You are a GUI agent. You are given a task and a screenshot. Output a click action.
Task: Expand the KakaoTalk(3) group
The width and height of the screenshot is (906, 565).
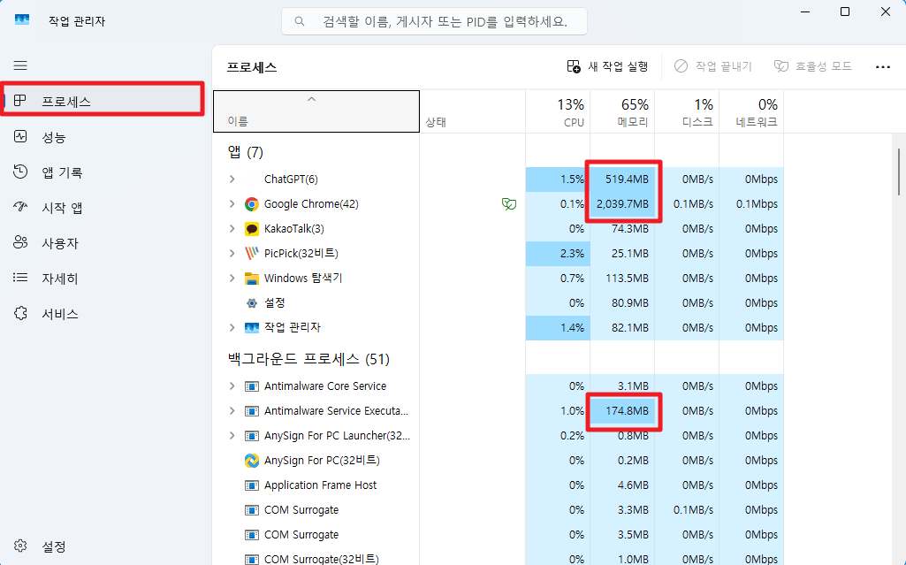pos(232,229)
